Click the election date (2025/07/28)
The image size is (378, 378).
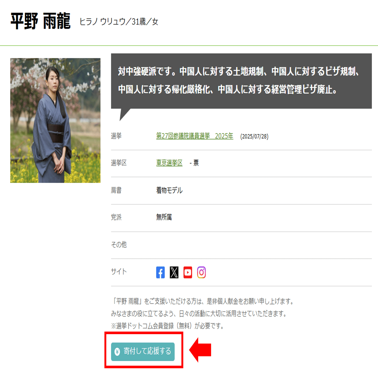254,136
